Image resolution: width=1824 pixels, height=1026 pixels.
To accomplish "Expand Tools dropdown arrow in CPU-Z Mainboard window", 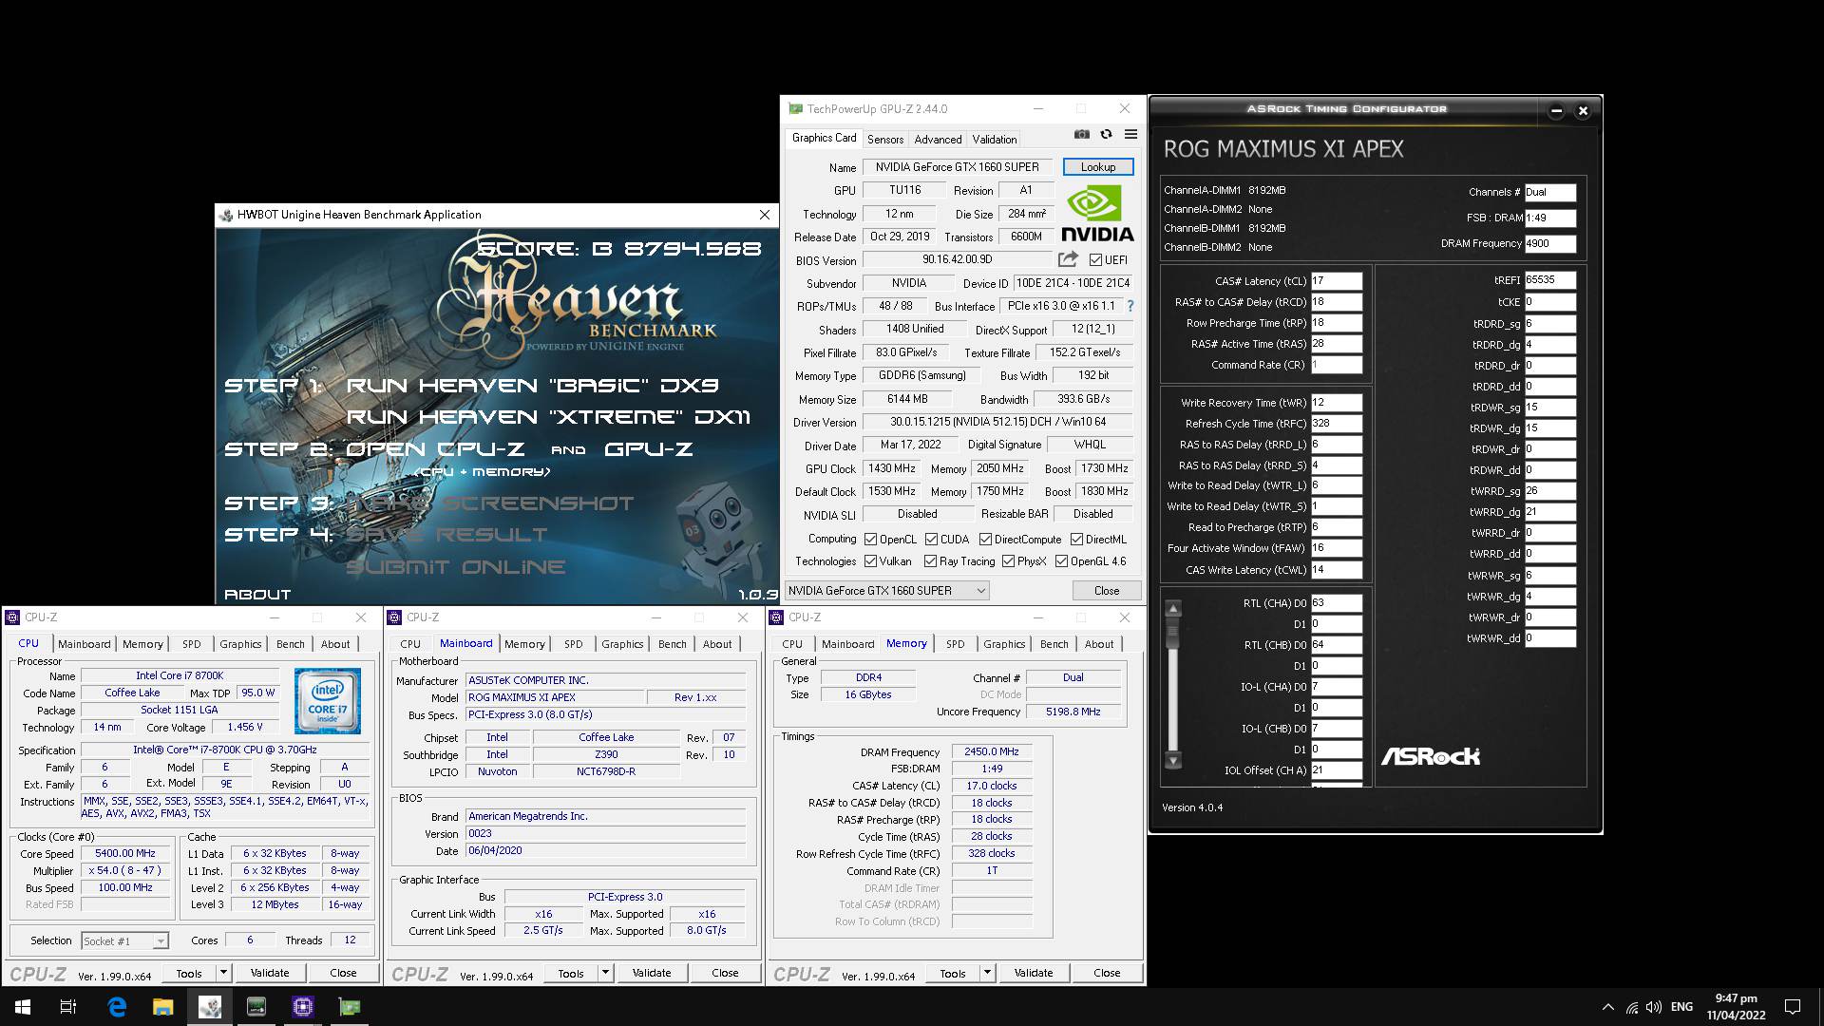I will [605, 973].
